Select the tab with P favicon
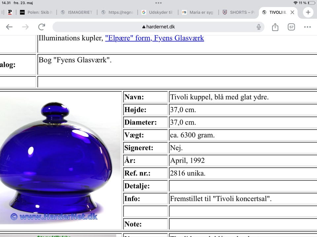317x237 pixels. pos(10,12)
